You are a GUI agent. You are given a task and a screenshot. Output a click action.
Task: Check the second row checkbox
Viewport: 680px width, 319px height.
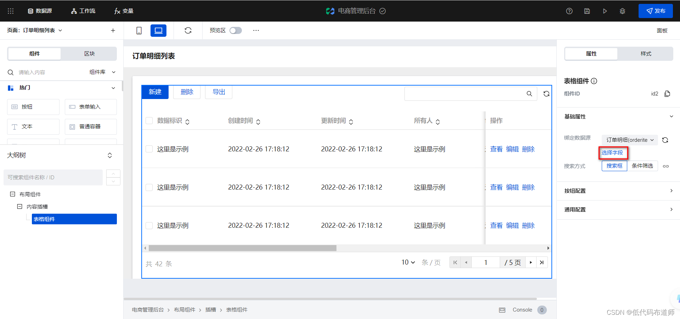(149, 187)
